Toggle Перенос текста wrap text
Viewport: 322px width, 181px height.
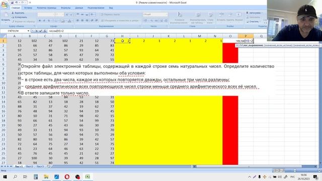click(x=110, y=15)
